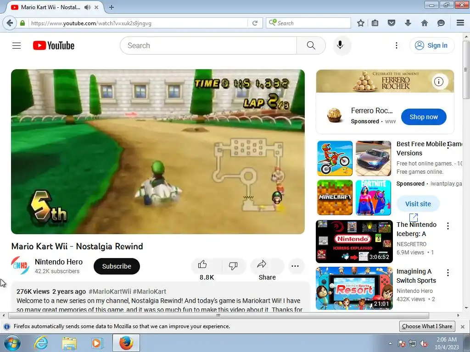
Task: Dismiss the Mozilla data notification bar
Action: (x=463, y=326)
